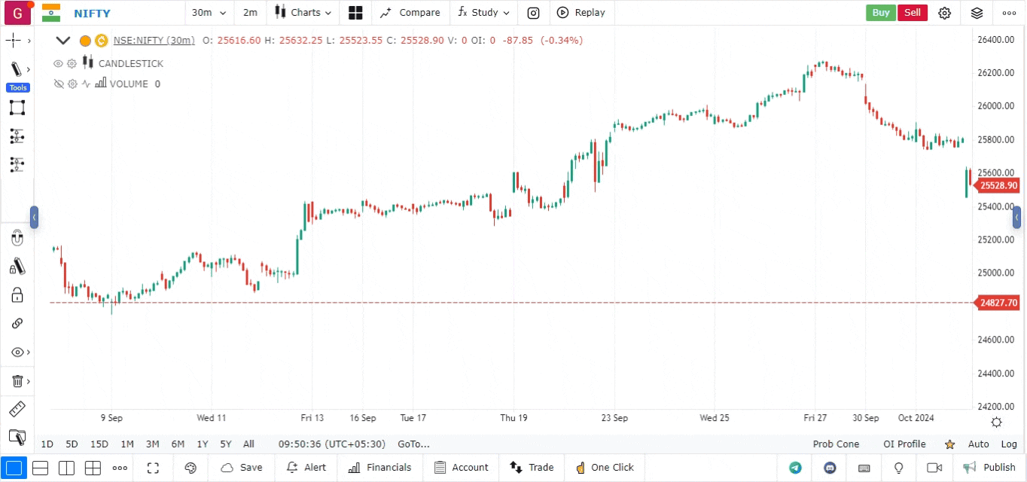Image resolution: width=1027 pixels, height=482 pixels.
Task: Toggle the Log scale option
Action: 1008,444
